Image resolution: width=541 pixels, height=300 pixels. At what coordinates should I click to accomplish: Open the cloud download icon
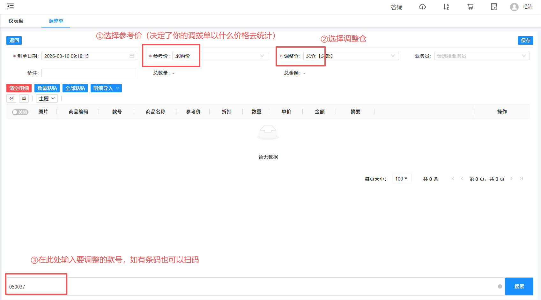[x=422, y=7]
